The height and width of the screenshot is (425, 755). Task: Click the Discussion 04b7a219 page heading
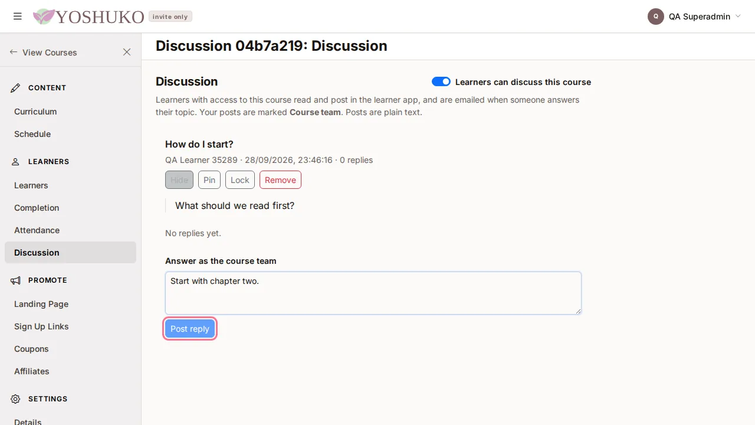point(271,46)
